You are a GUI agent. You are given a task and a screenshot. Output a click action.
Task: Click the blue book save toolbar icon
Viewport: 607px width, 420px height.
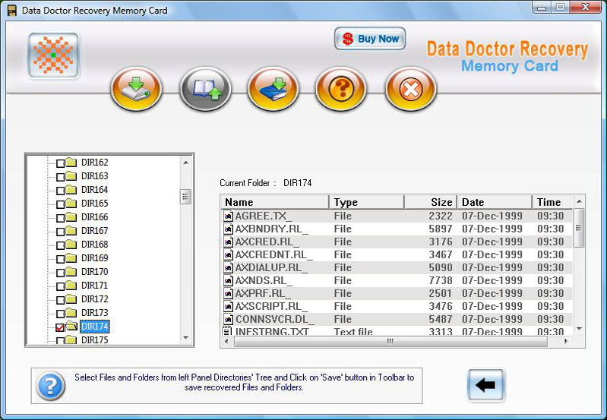point(273,90)
